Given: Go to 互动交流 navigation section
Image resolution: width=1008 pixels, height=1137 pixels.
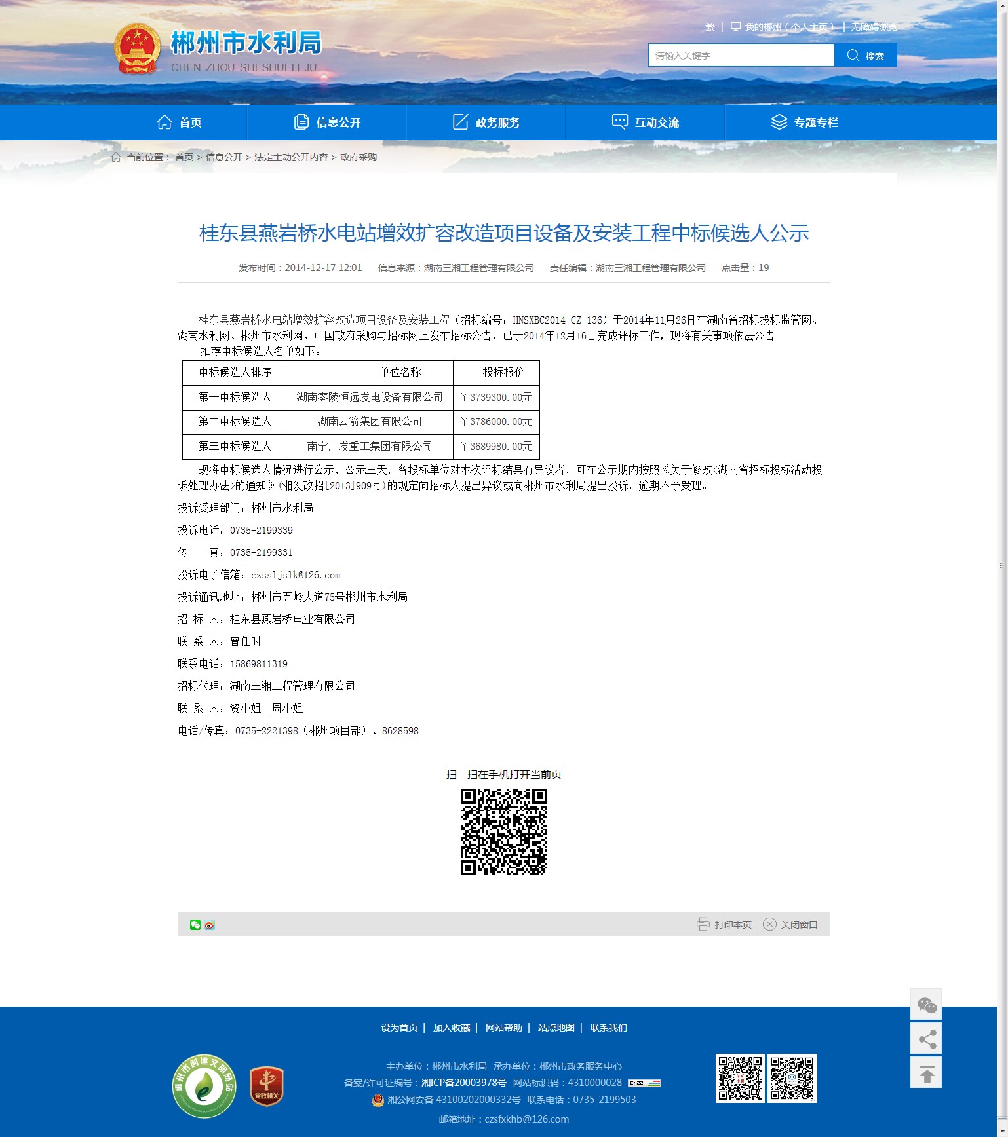Looking at the screenshot, I should [646, 122].
